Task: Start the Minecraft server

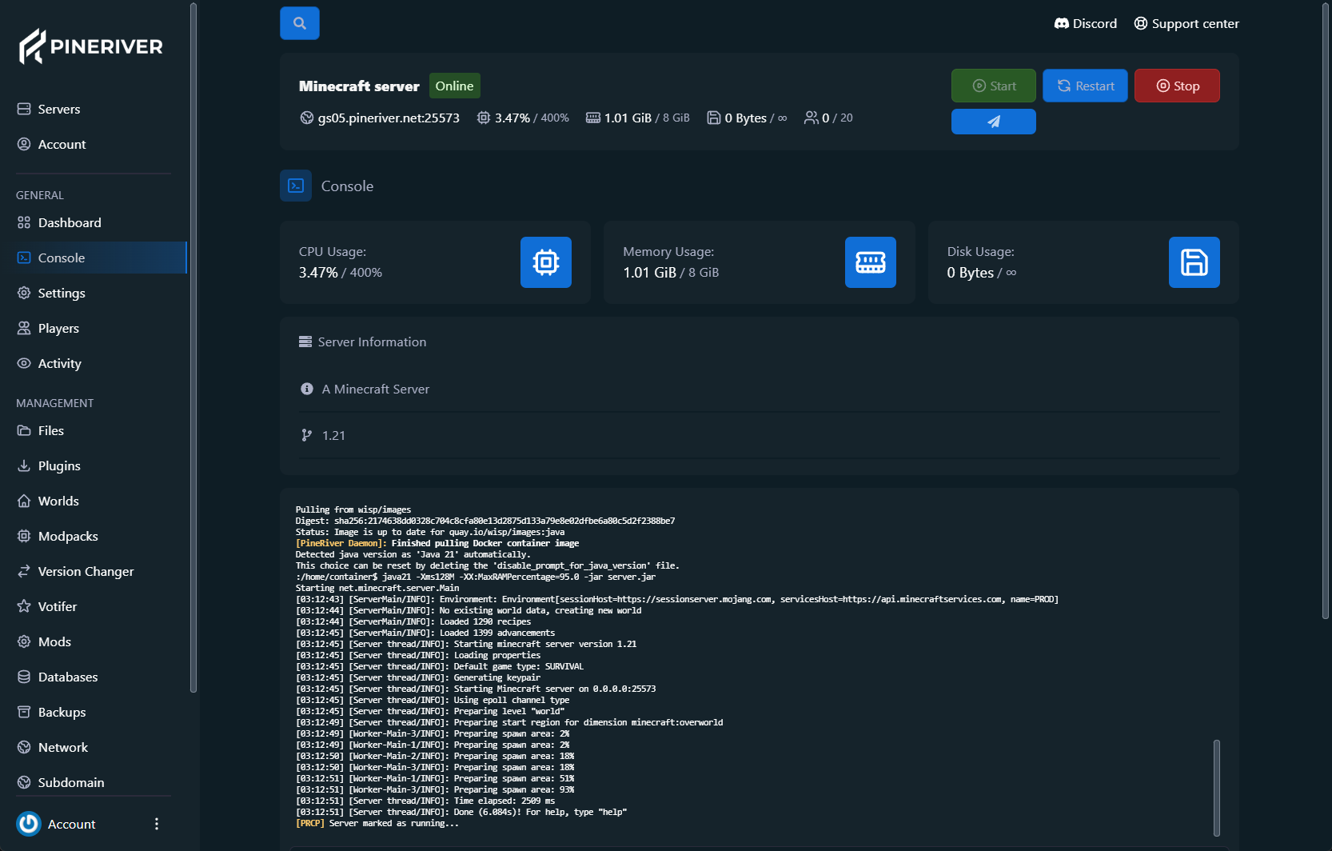Action: (994, 86)
